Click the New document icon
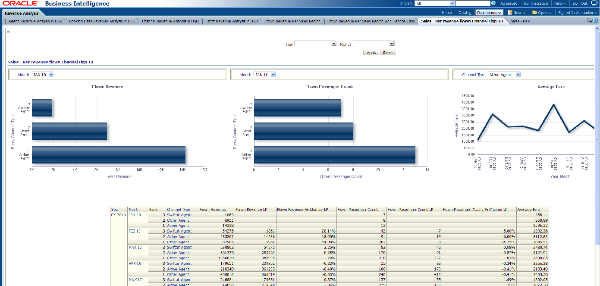Image resolution: width=600 pixels, height=286 pixels. pos(510,13)
